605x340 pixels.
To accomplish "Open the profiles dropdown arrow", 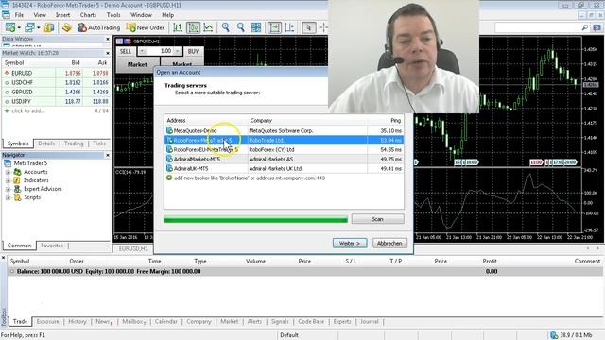I will tap(38, 27).
